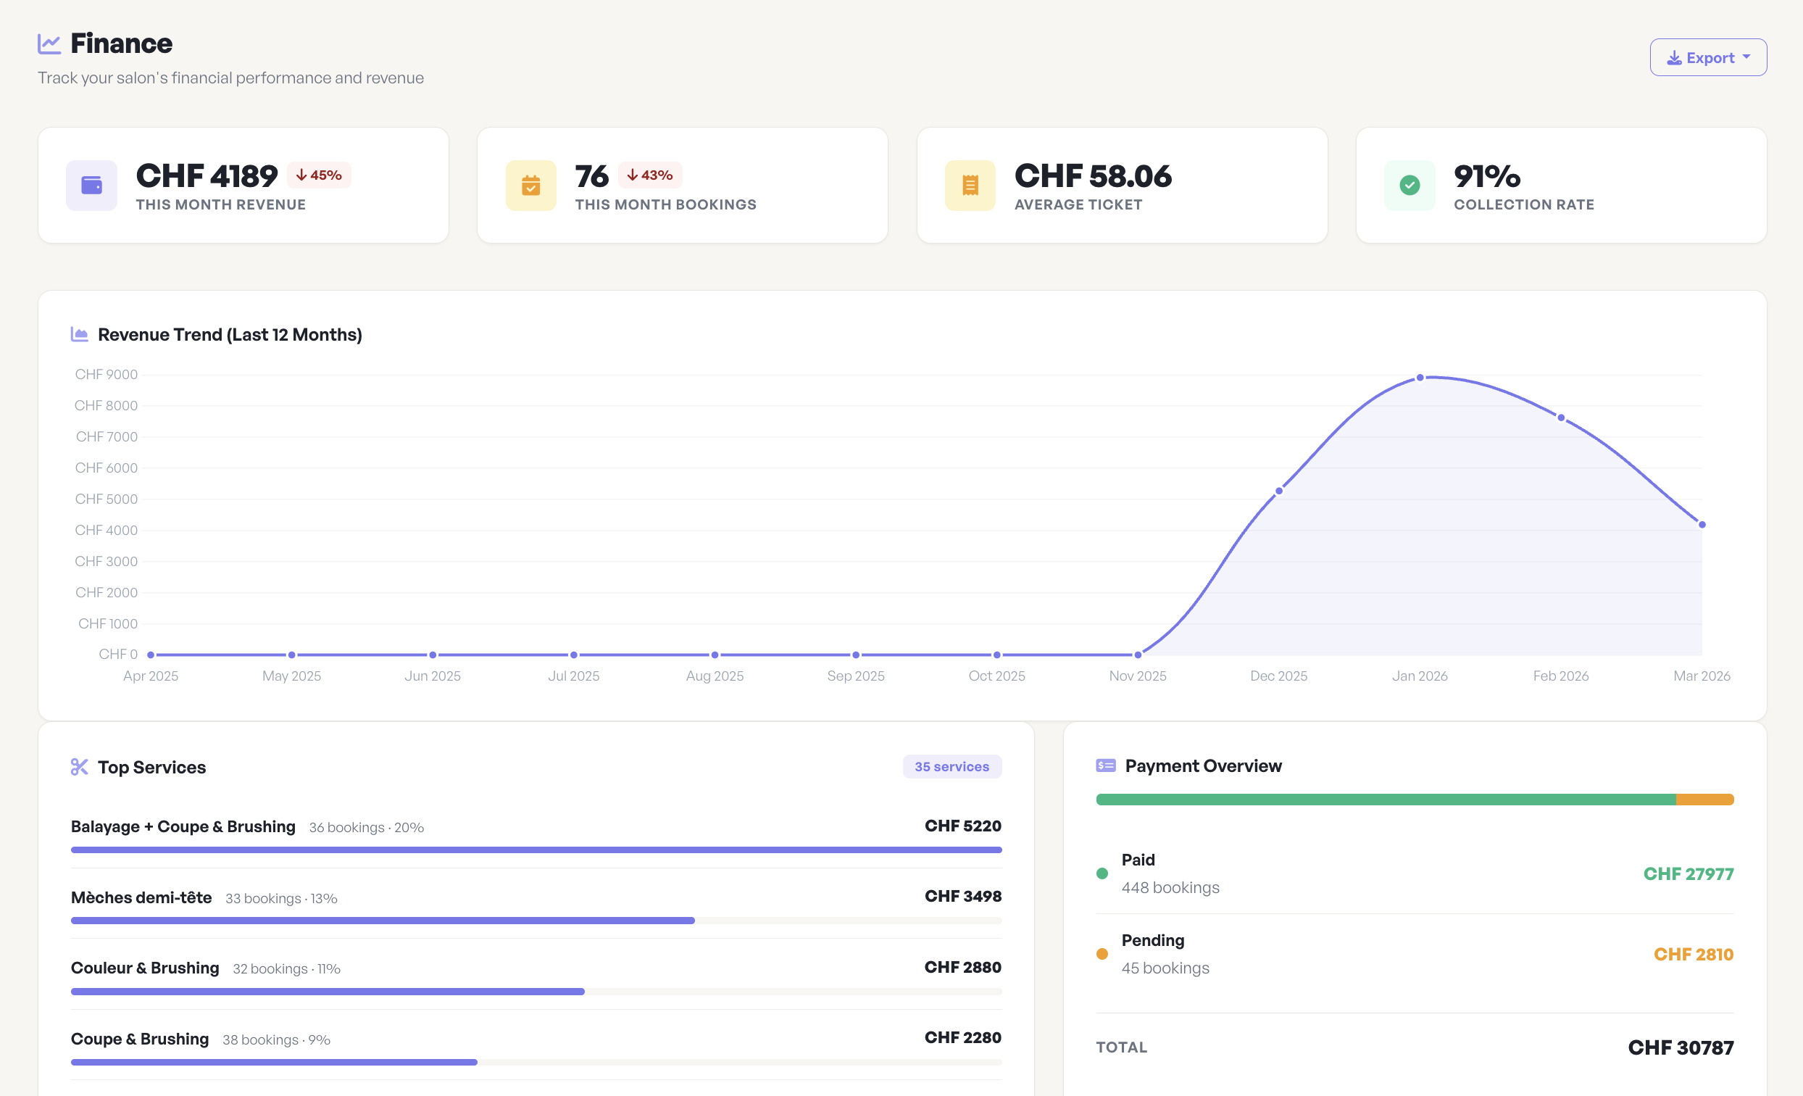The width and height of the screenshot is (1803, 1096).
Task: Click the Export dropdown caret arrow
Action: [x=1746, y=57]
